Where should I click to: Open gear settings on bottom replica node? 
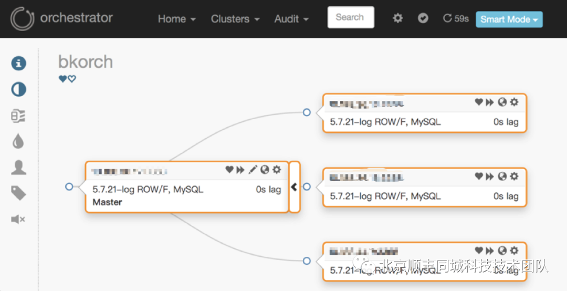514,250
